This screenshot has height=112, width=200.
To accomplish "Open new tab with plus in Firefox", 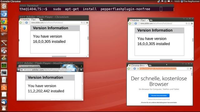I will [x=81, y=66].
